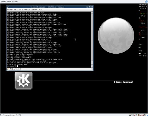Image resolution: width=148 pixels, height=116 pixels.
Task: Open the Help menu in Konsole
Action: [x=40, y=9]
